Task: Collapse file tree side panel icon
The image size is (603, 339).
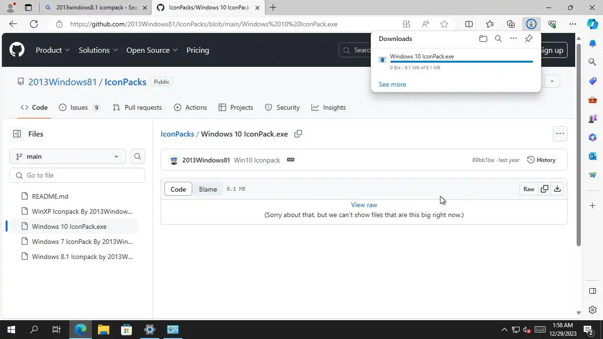Action: point(17,134)
